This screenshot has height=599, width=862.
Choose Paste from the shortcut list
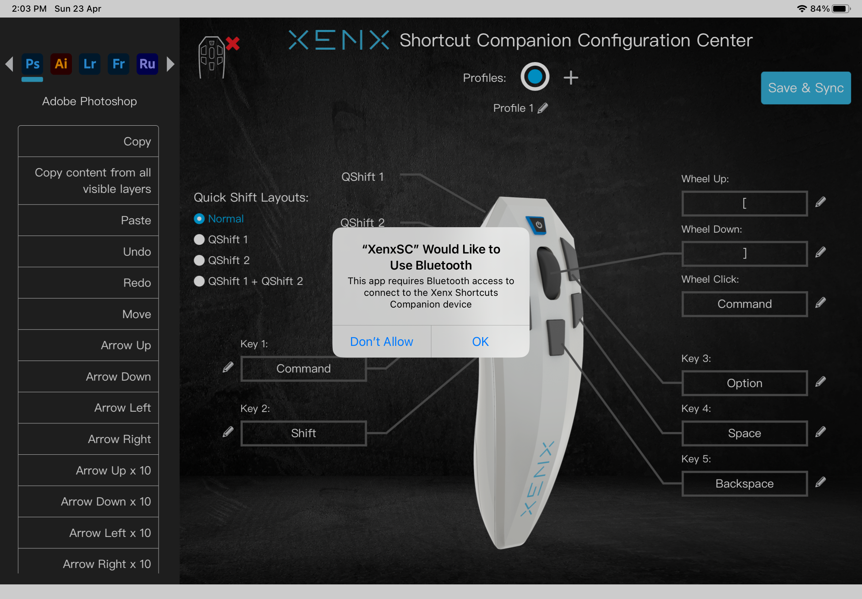pos(88,220)
